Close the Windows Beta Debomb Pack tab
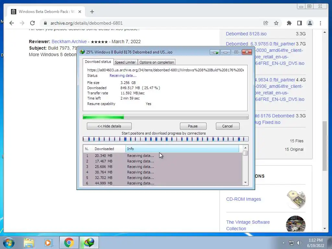 (x=80, y=12)
